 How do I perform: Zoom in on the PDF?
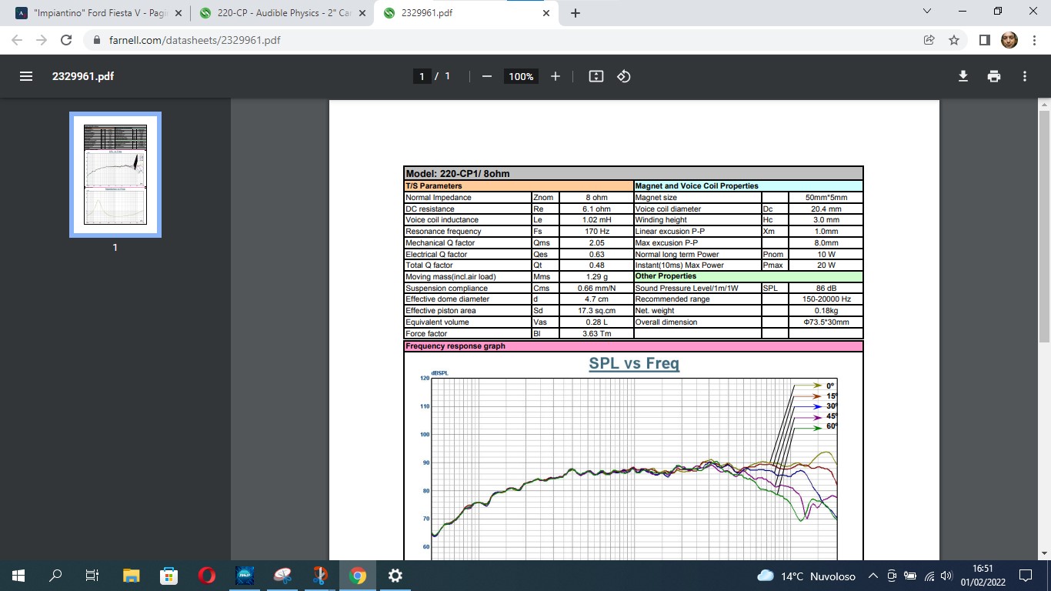(x=556, y=76)
